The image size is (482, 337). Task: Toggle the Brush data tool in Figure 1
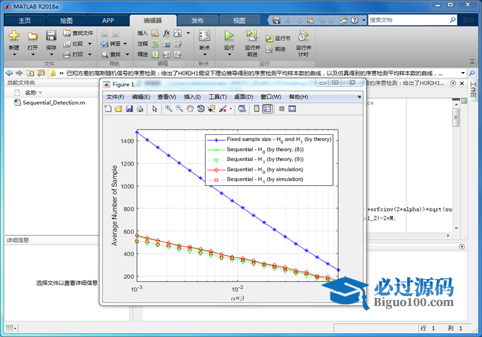pyautogui.click(x=222, y=109)
